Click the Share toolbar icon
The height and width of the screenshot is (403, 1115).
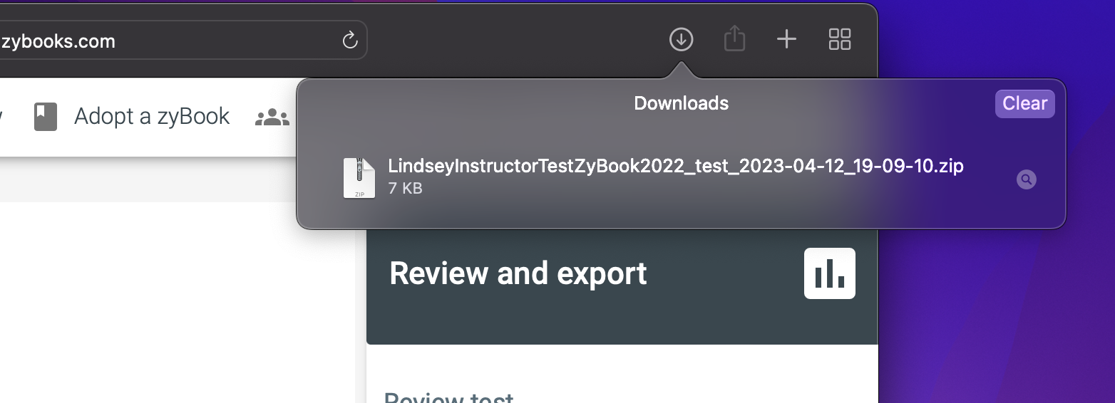[x=734, y=38]
